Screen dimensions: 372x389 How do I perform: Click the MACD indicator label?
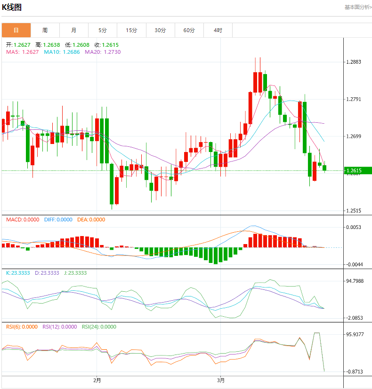23,220
